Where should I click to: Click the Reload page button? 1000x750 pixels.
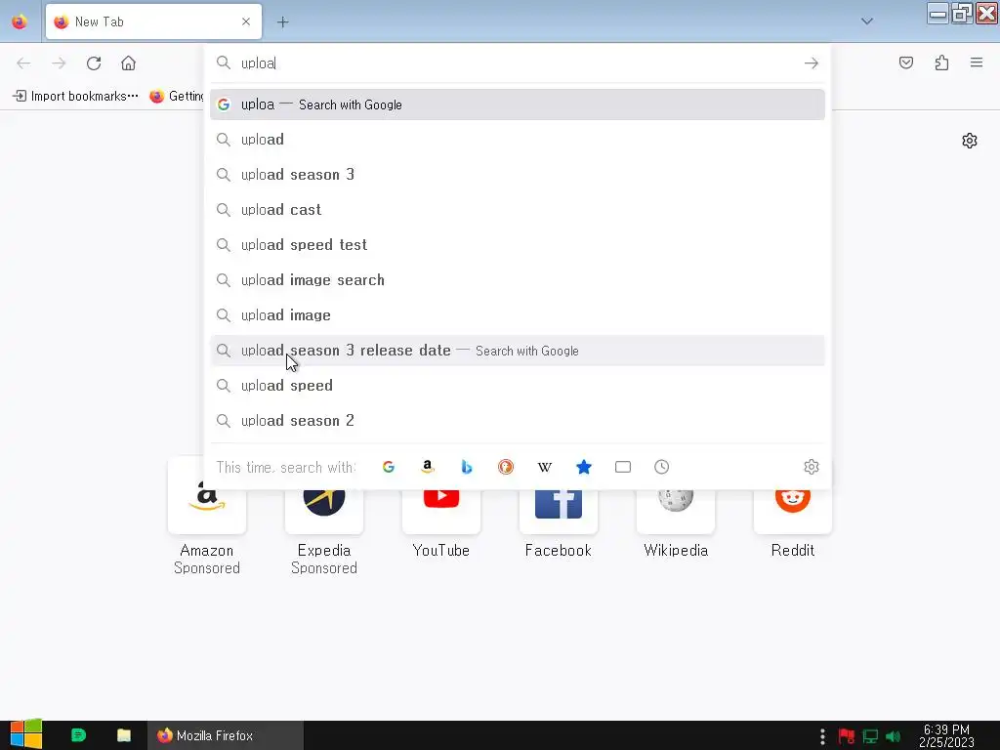(94, 63)
